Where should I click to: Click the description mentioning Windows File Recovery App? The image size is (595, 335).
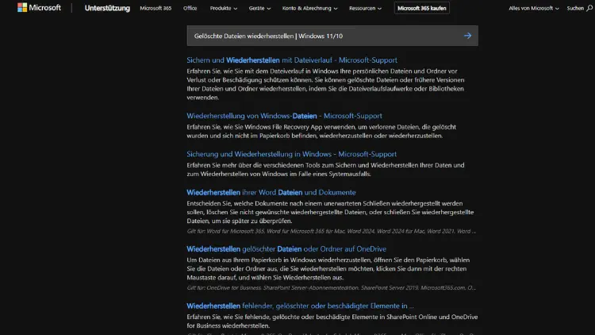(x=321, y=132)
